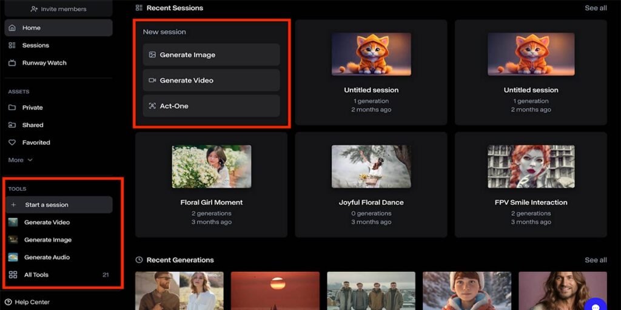The image size is (621, 310).
Task: Click the plus icon beside Start a session
Action: point(13,205)
